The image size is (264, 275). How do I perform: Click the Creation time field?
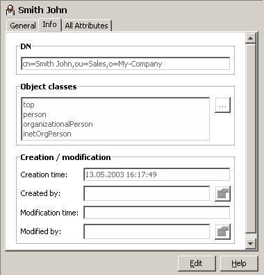[157, 175]
